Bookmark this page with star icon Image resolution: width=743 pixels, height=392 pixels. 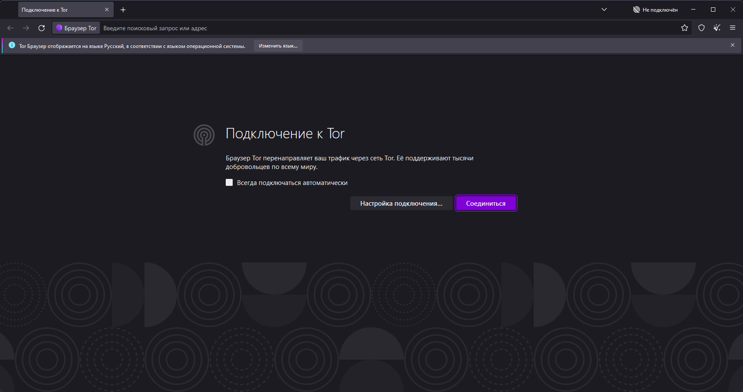pos(685,28)
